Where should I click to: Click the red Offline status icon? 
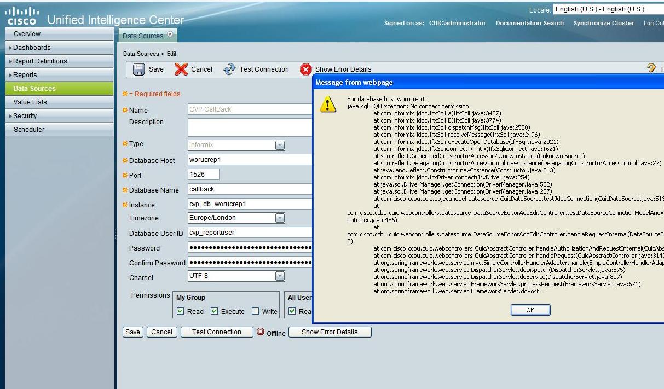pos(261,332)
